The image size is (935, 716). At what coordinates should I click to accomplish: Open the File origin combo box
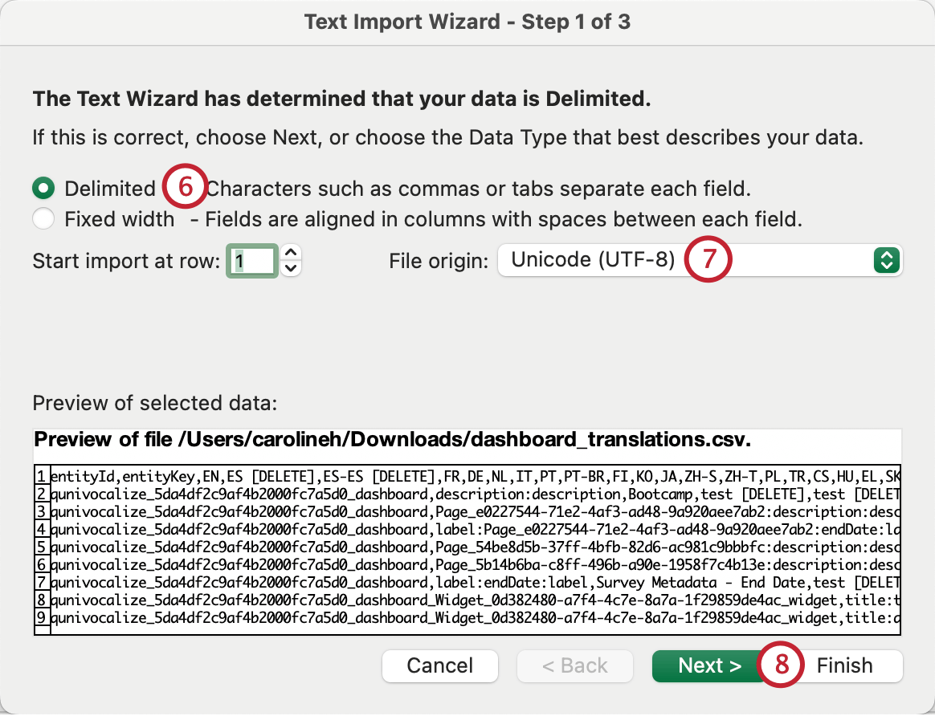coord(699,260)
